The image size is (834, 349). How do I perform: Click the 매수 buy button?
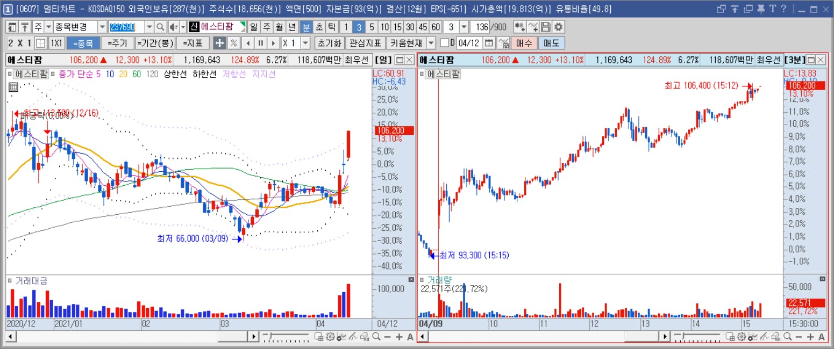tap(524, 43)
